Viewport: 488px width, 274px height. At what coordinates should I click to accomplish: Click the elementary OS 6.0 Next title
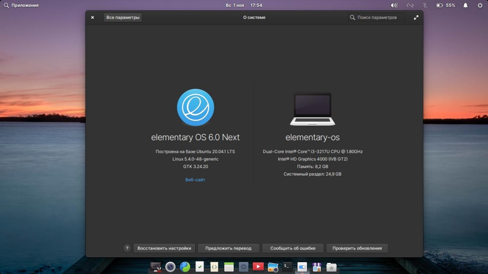click(x=195, y=137)
